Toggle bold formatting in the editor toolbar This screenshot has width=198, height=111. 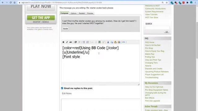pyautogui.click(x=63, y=42)
